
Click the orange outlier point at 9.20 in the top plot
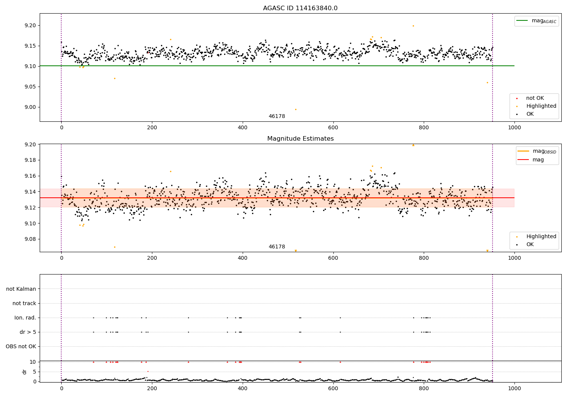(x=413, y=26)
